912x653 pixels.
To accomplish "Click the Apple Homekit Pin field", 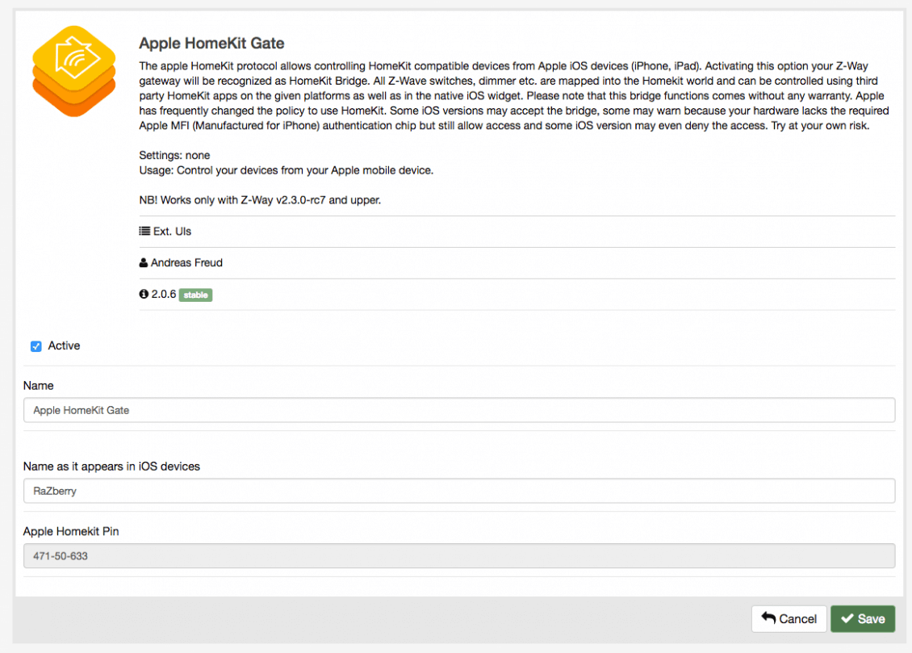I will [x=458, y=555].
